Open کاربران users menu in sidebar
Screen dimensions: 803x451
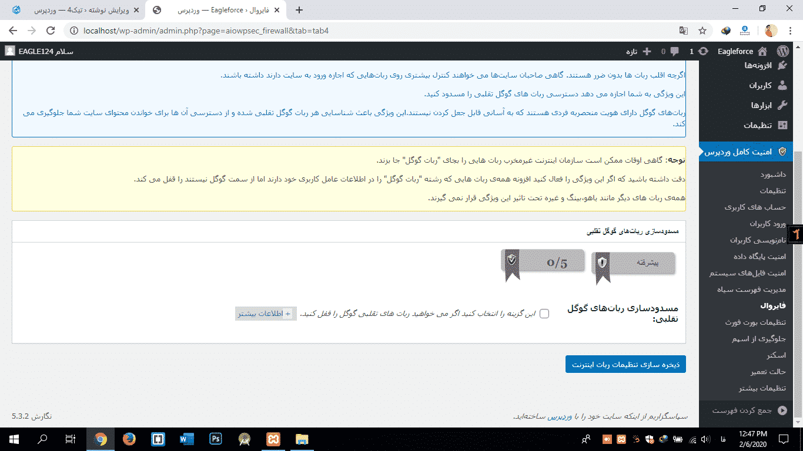tap(768, 85)
